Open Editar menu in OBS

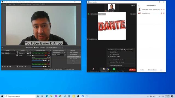[x=10, y=4]
